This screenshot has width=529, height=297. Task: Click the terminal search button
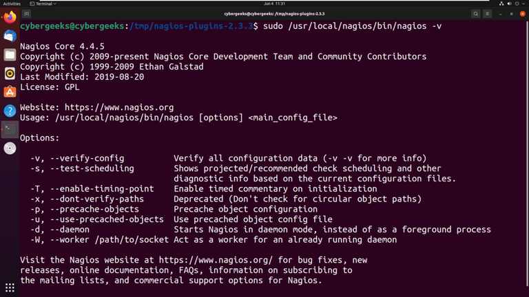(x=475, y=13)
